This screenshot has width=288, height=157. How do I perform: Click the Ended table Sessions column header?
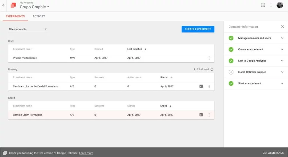(99, 106)
